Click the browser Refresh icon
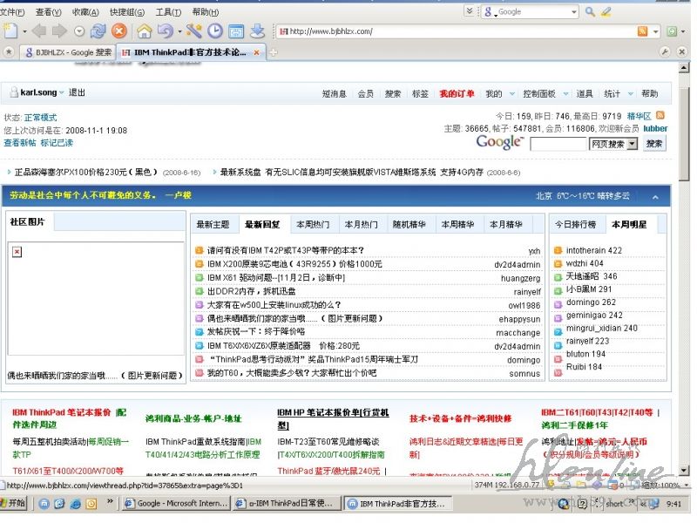The height and width of the screenshot is (523, 697). click(98, 31)
